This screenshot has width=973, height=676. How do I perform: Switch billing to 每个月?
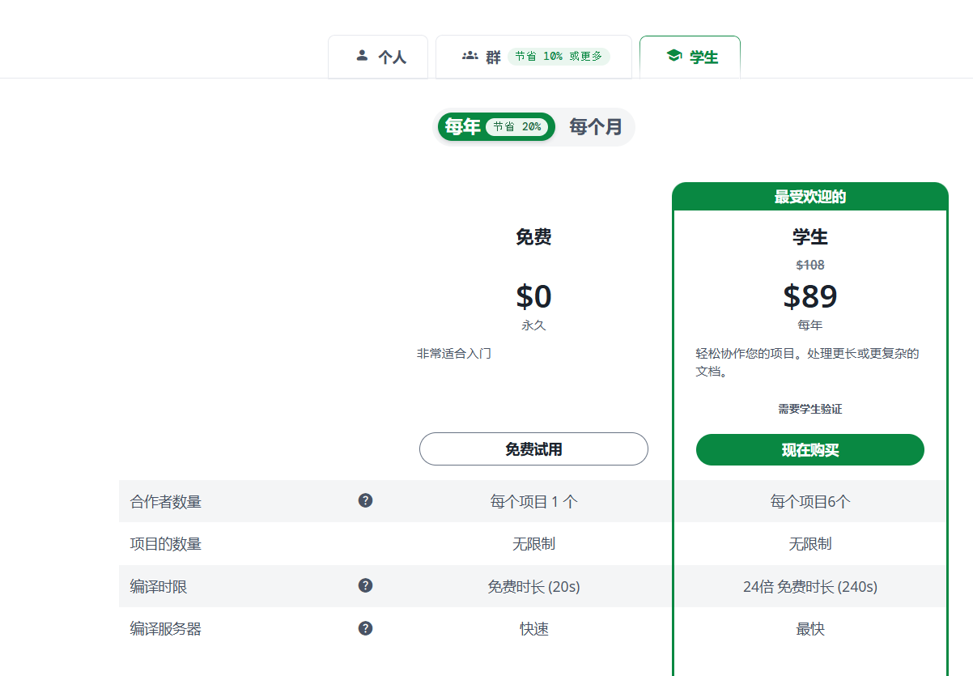pyautogui.click(x=596, y=127)
